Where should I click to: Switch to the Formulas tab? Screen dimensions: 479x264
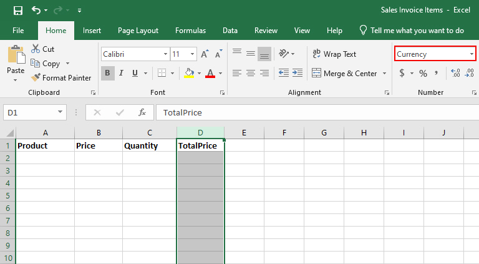tap(190, 31)
